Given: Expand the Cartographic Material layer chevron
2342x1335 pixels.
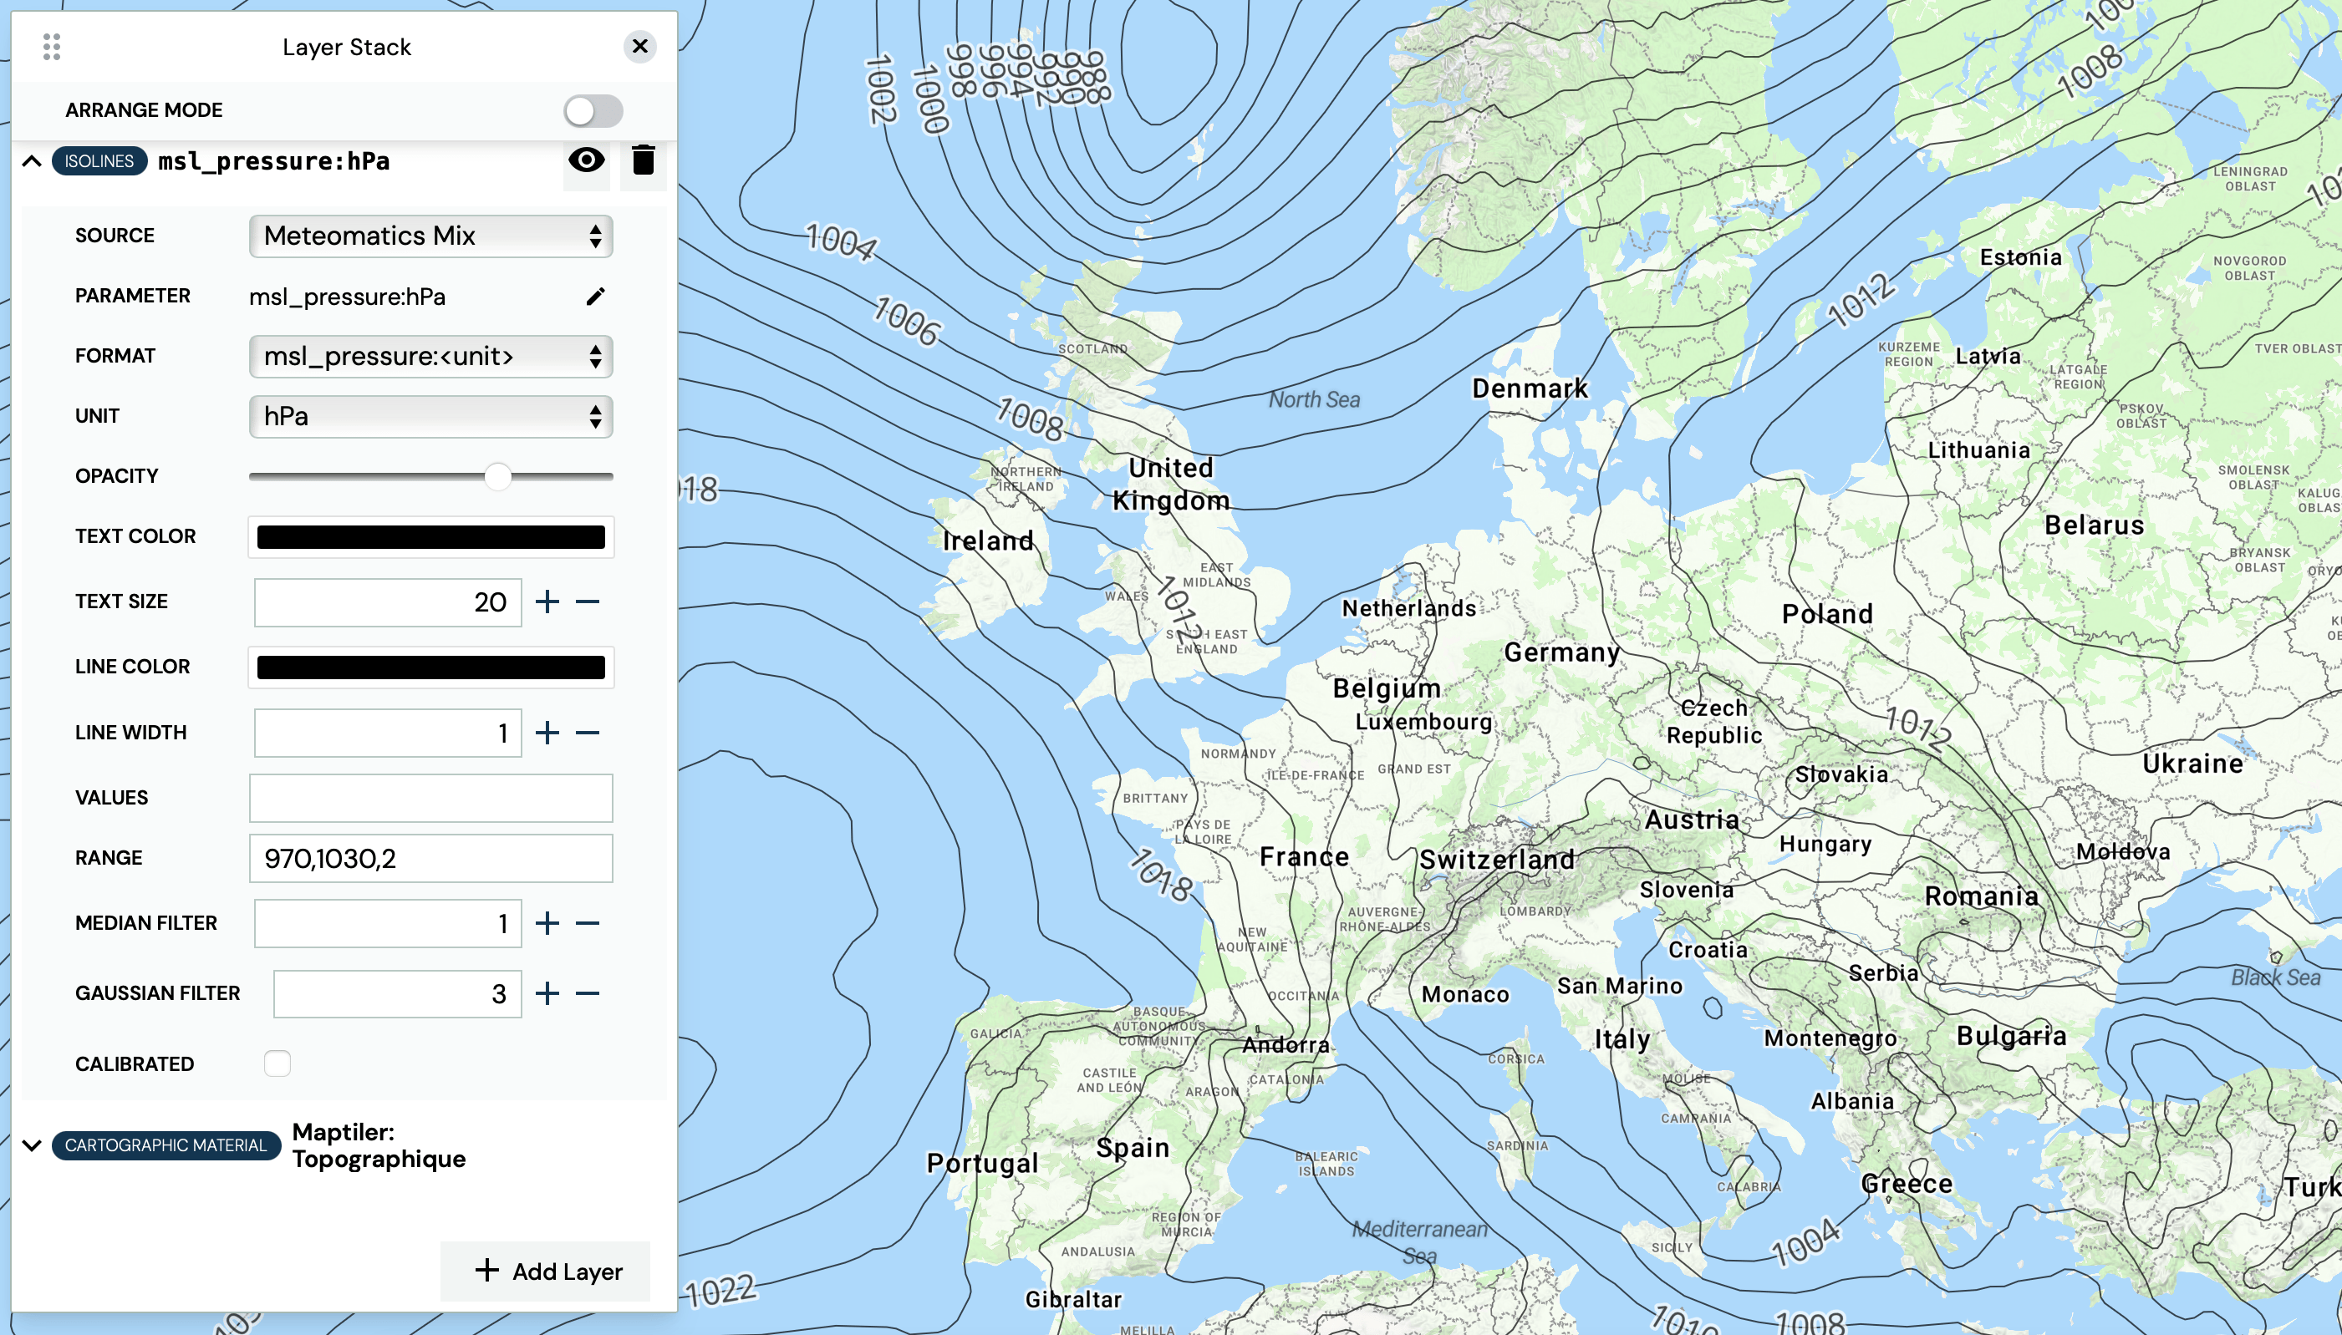Looking at the screenshot, I should pos(32,1145).
